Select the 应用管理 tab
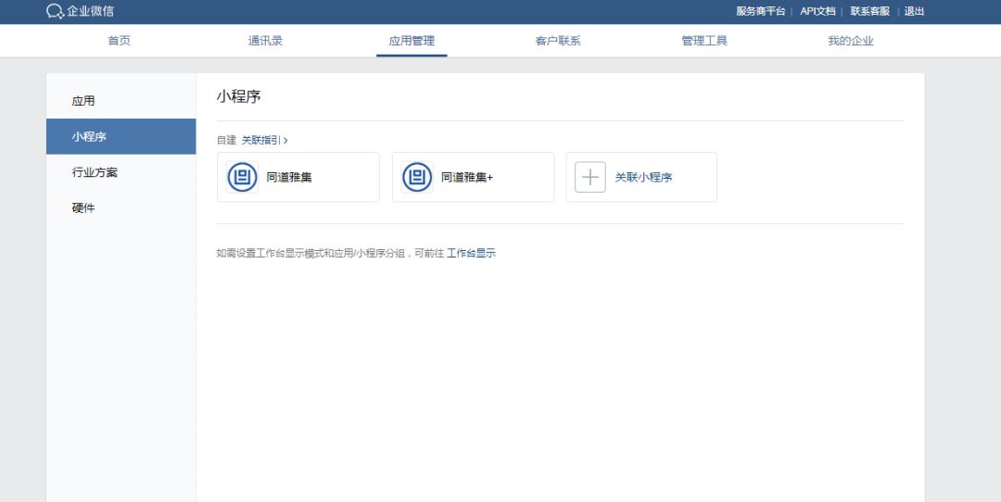This screenshot has height=502, width=1001. (x=412, y=41)
